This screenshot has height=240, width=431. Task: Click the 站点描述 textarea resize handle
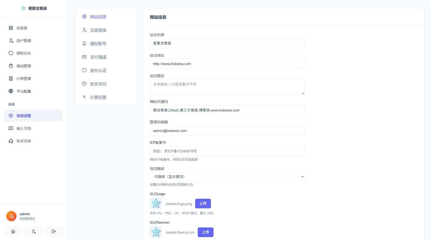point(303,93)
